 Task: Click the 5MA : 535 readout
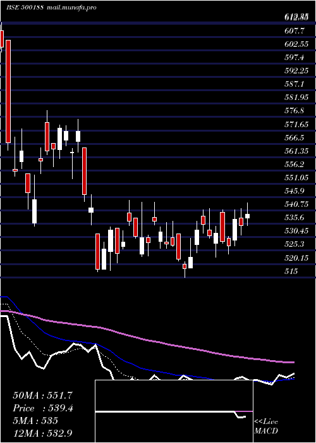pos(35,421)
